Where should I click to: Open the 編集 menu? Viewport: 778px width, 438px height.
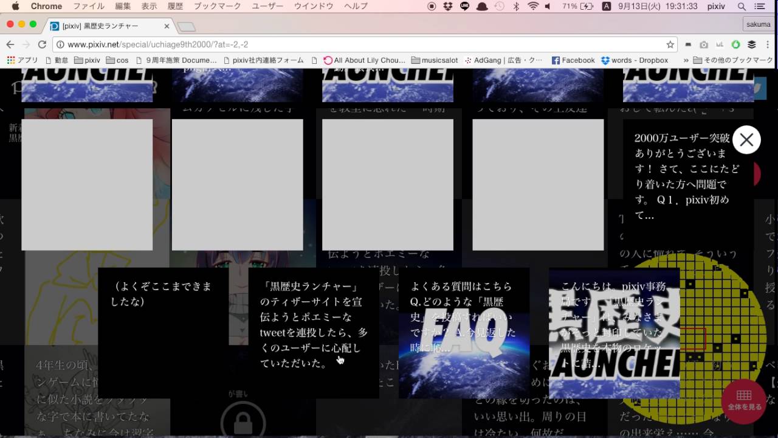[x=123, y=6]
